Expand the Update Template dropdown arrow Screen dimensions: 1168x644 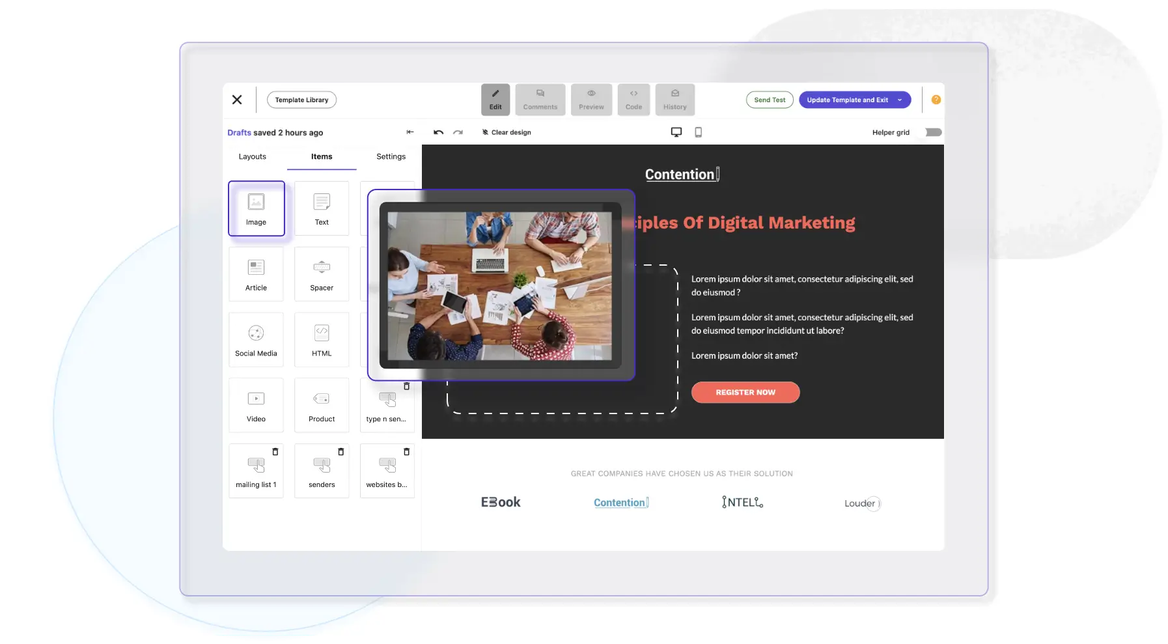(x=900, y=100)
